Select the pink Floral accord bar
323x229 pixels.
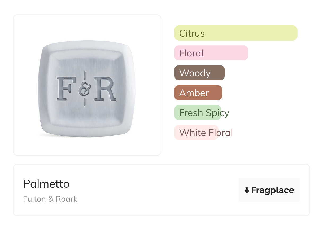pos(211,53)
